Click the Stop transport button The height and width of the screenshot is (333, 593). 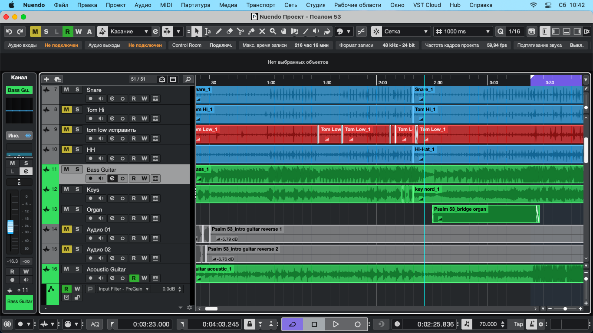click(314, 324)
